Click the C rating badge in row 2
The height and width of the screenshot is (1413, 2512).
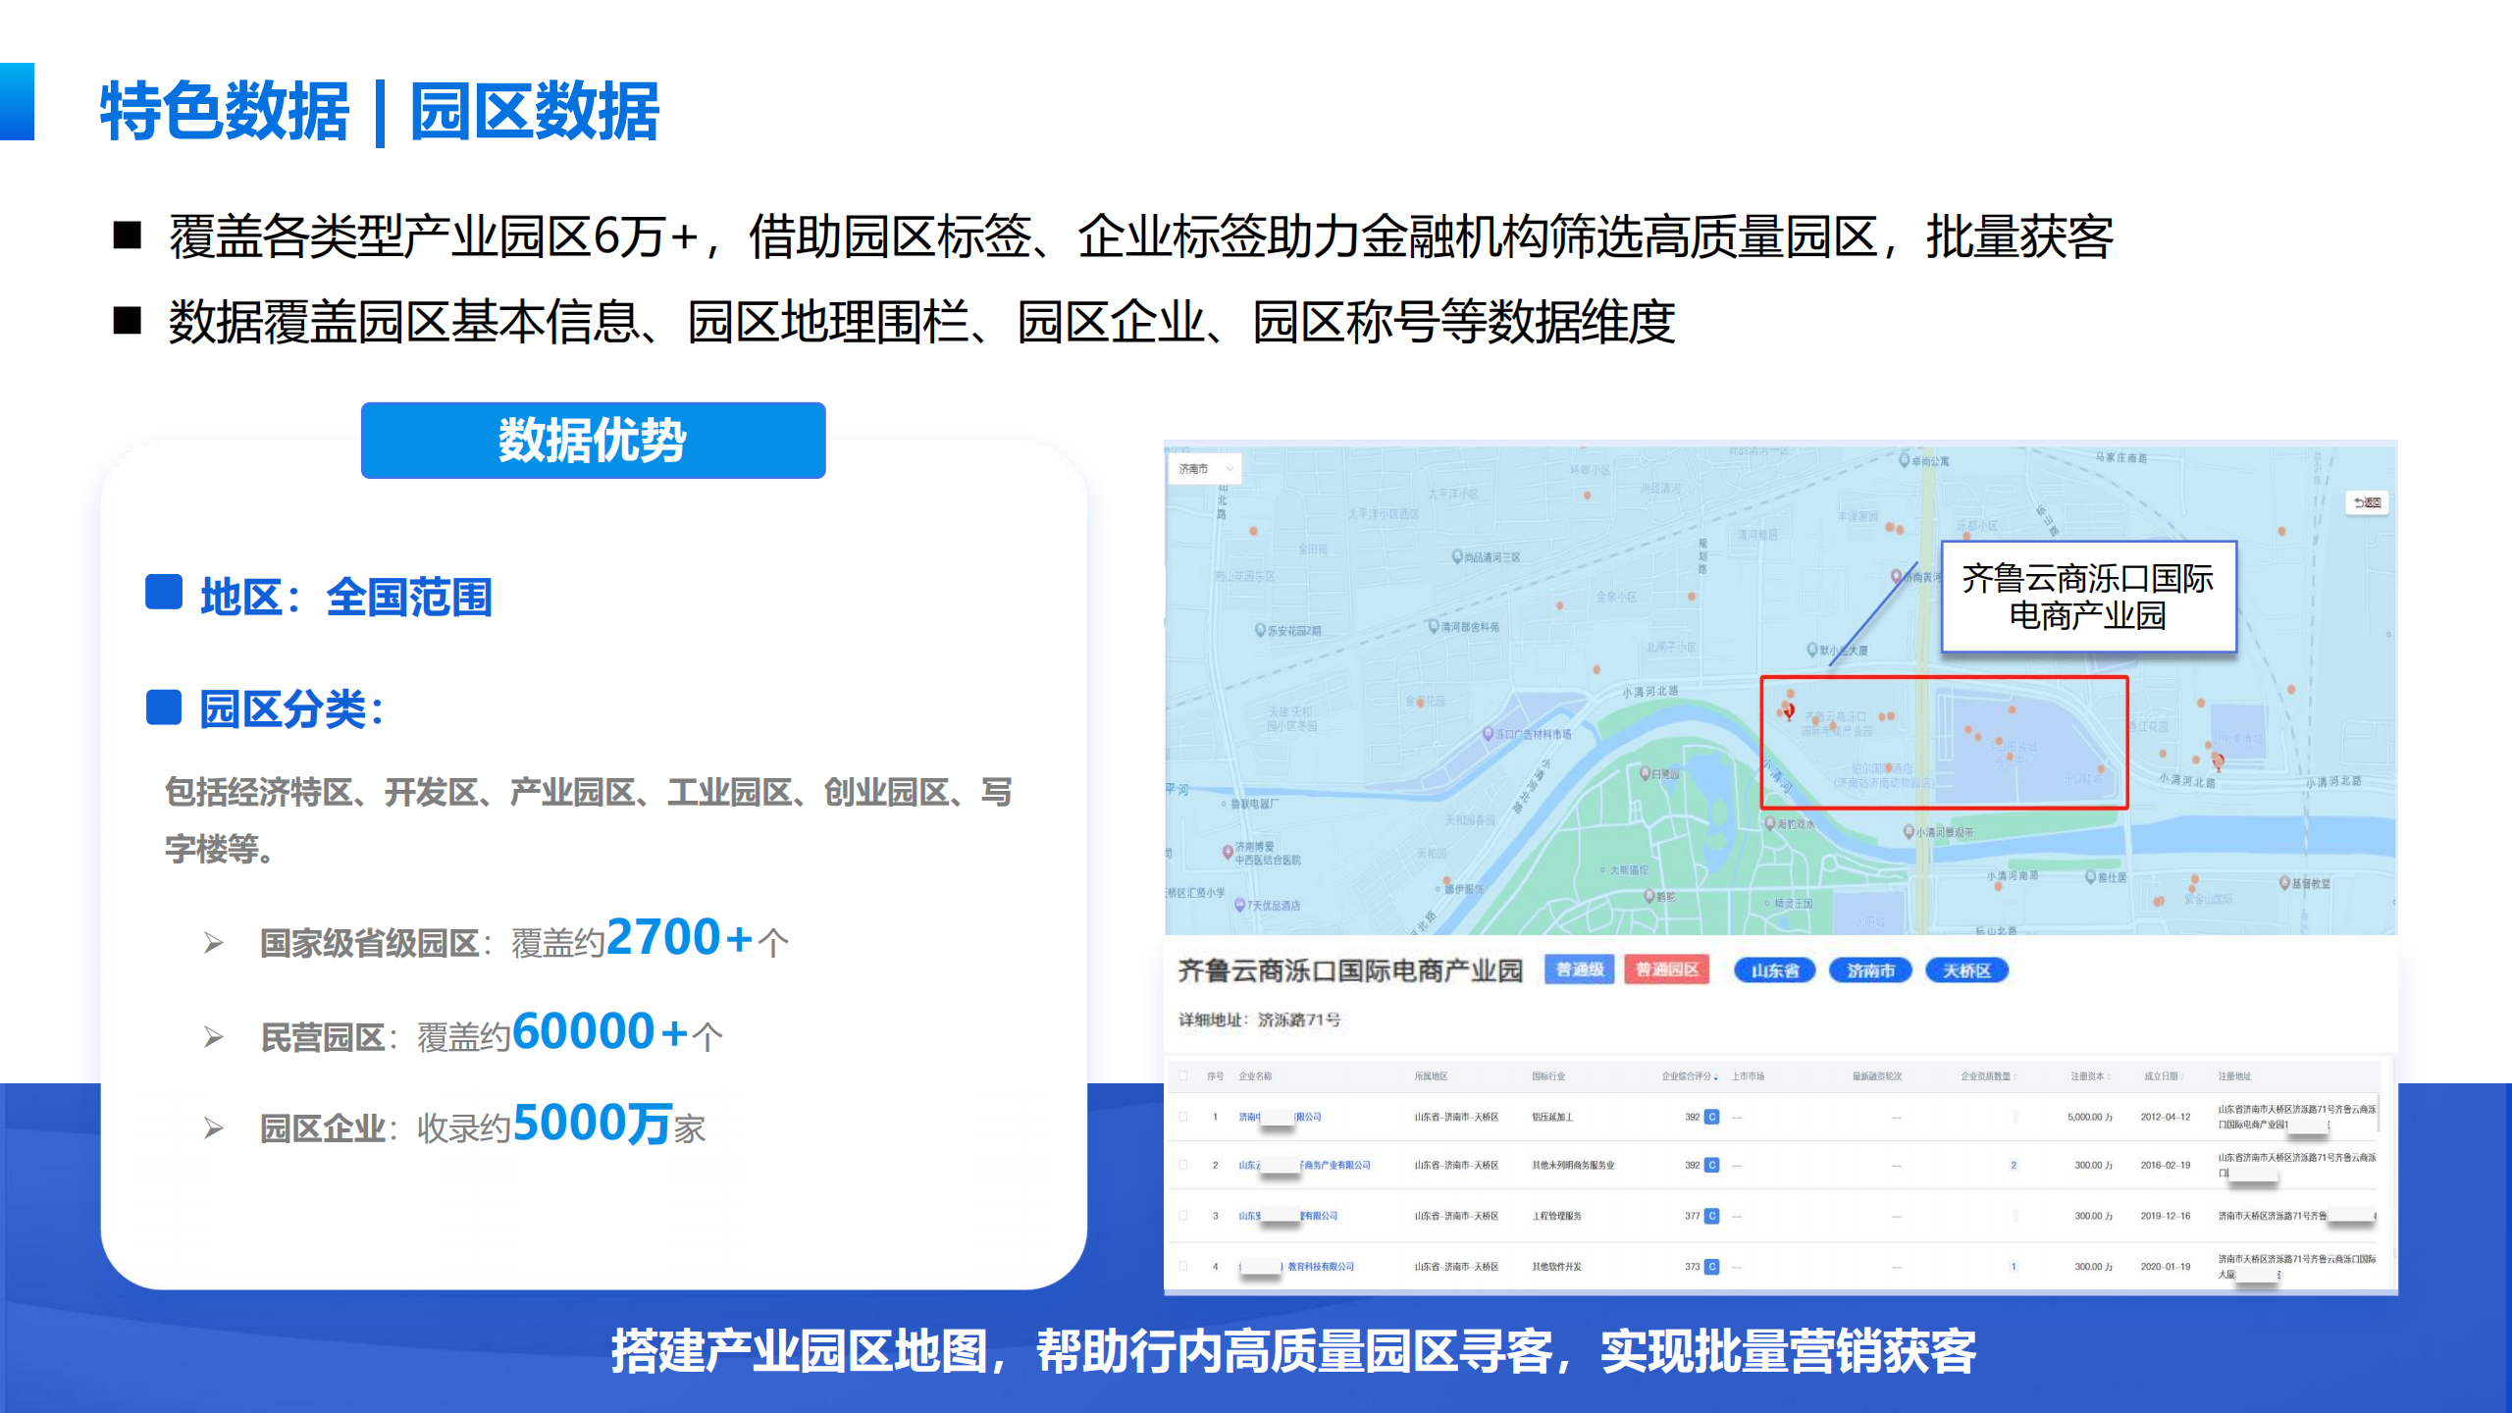1712,1165
